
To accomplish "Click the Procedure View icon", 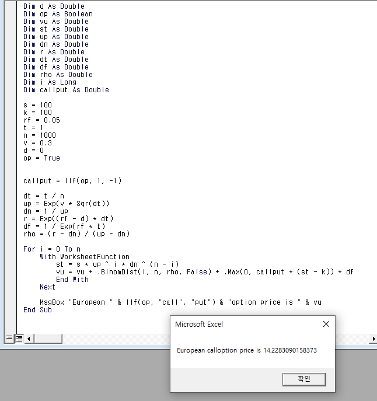I will [x=9, y=339].
